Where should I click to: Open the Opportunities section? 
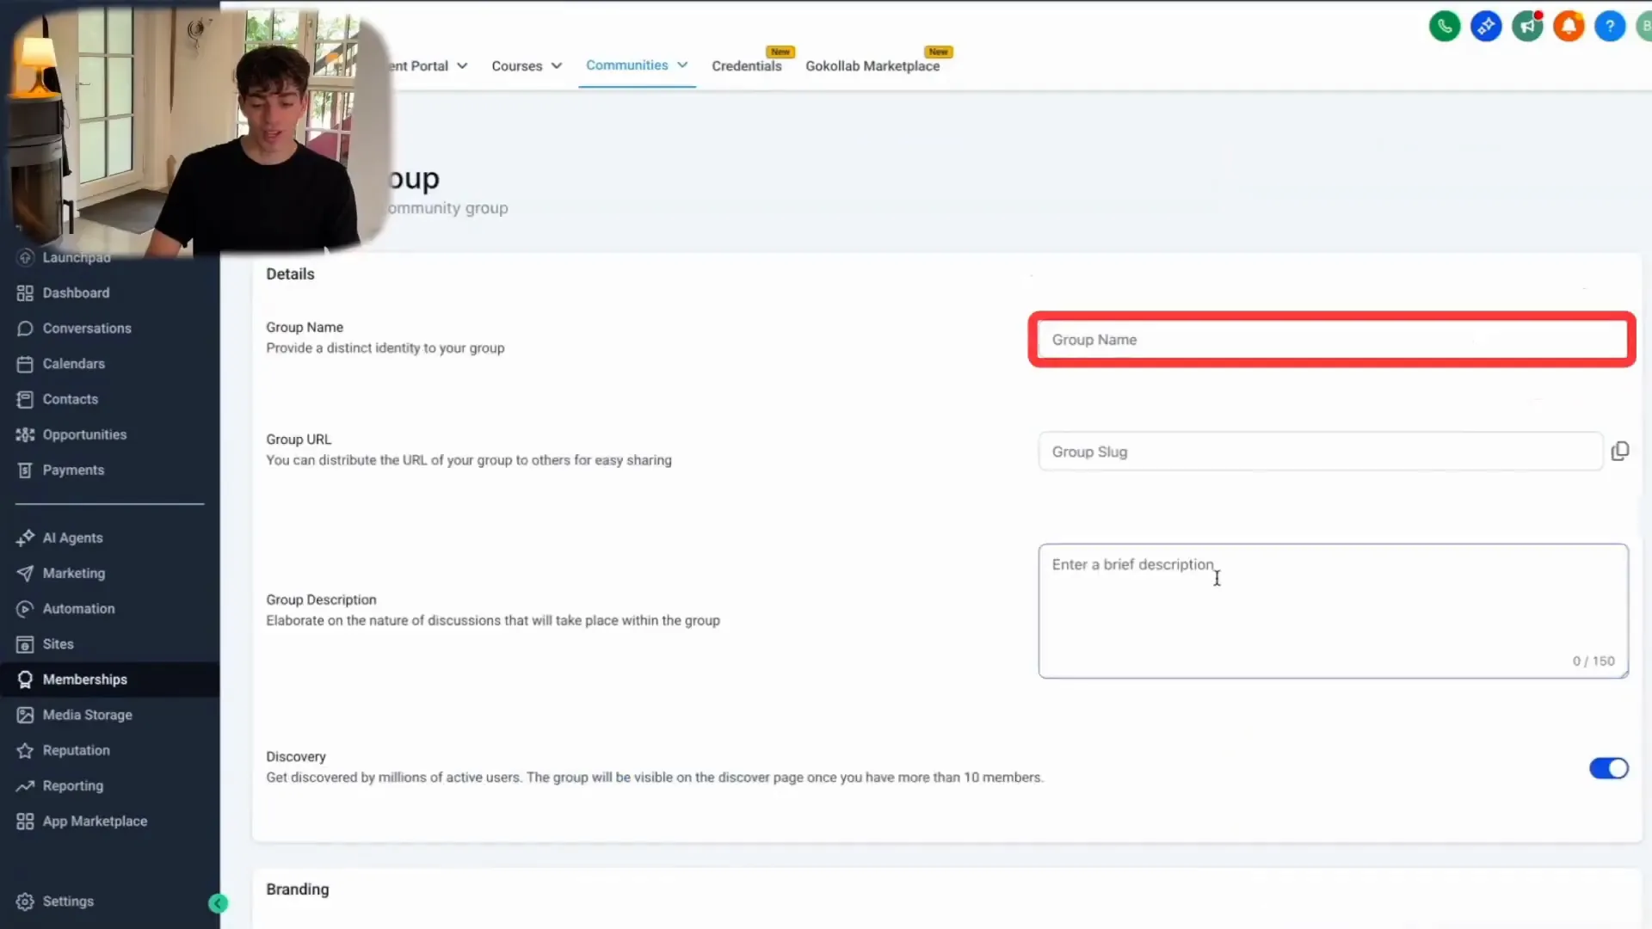[84, 434]
